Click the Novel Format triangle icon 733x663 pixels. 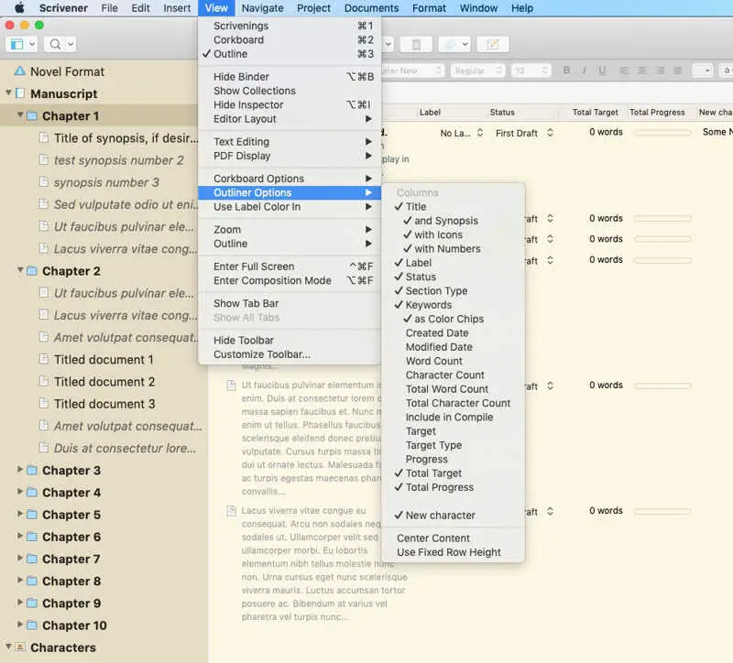pyautogui.click(x=19, y=71)
